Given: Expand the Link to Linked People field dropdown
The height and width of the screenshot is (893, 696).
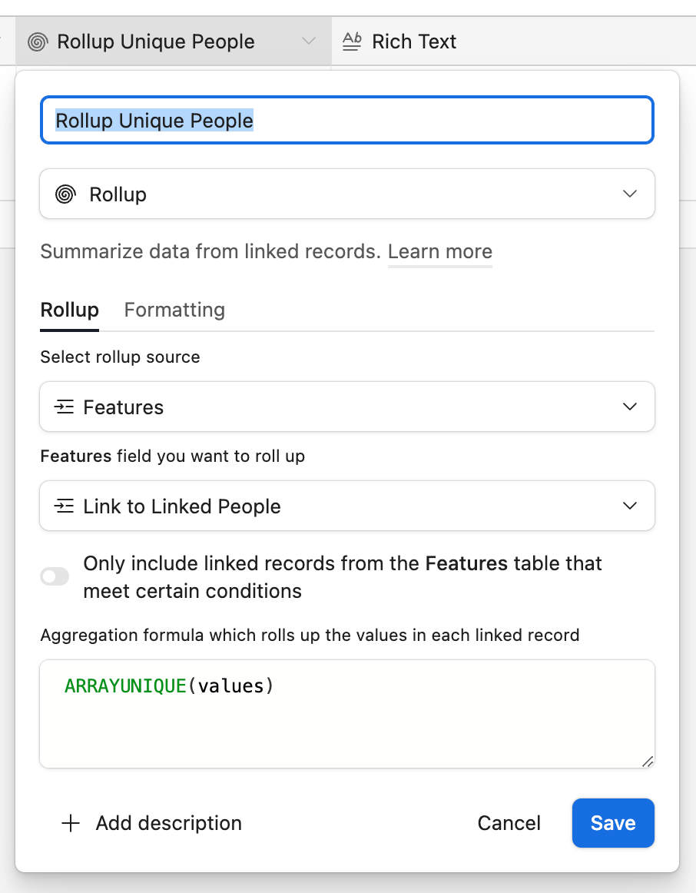Looking at the screenshot, I should coord(347,506).
